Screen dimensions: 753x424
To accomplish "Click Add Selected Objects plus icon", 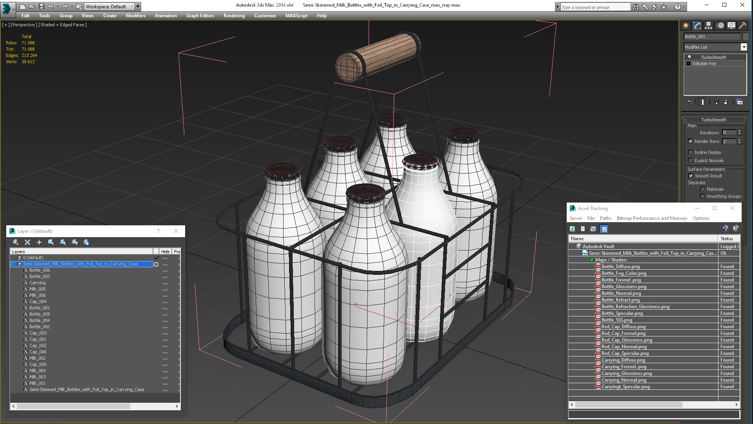I will (39, 242).
